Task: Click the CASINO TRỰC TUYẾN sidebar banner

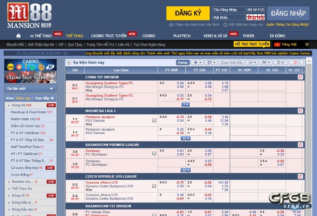Action: (31, 77)
